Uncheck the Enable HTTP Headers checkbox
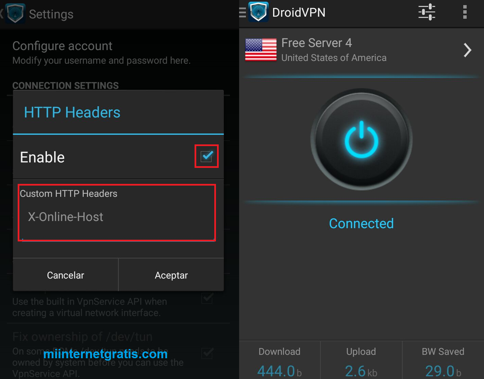The width and height of the screenshot is (484, 379). (206, 156)
